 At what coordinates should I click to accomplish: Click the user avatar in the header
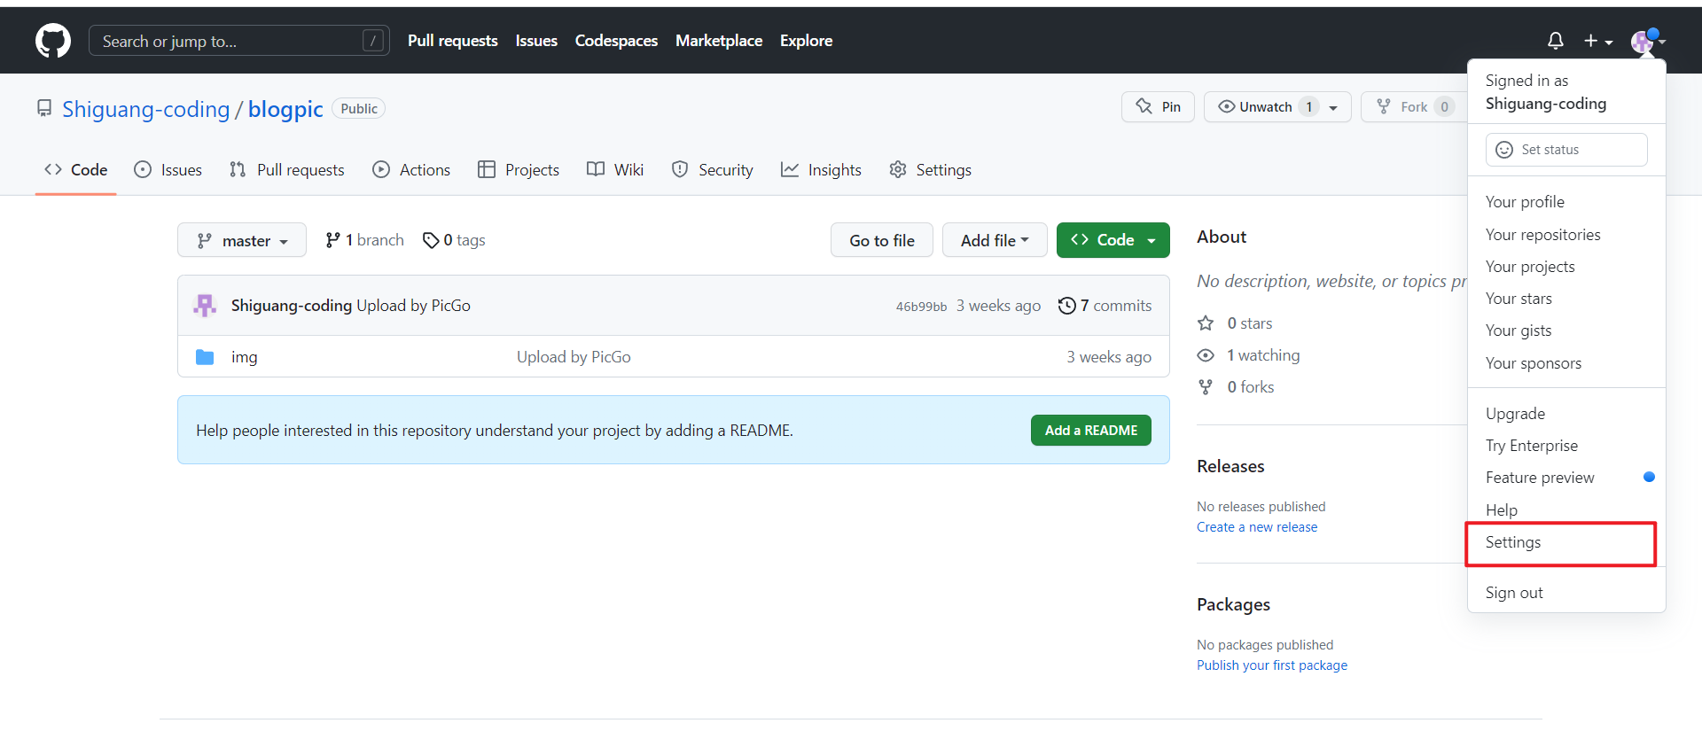(1643, 41)
